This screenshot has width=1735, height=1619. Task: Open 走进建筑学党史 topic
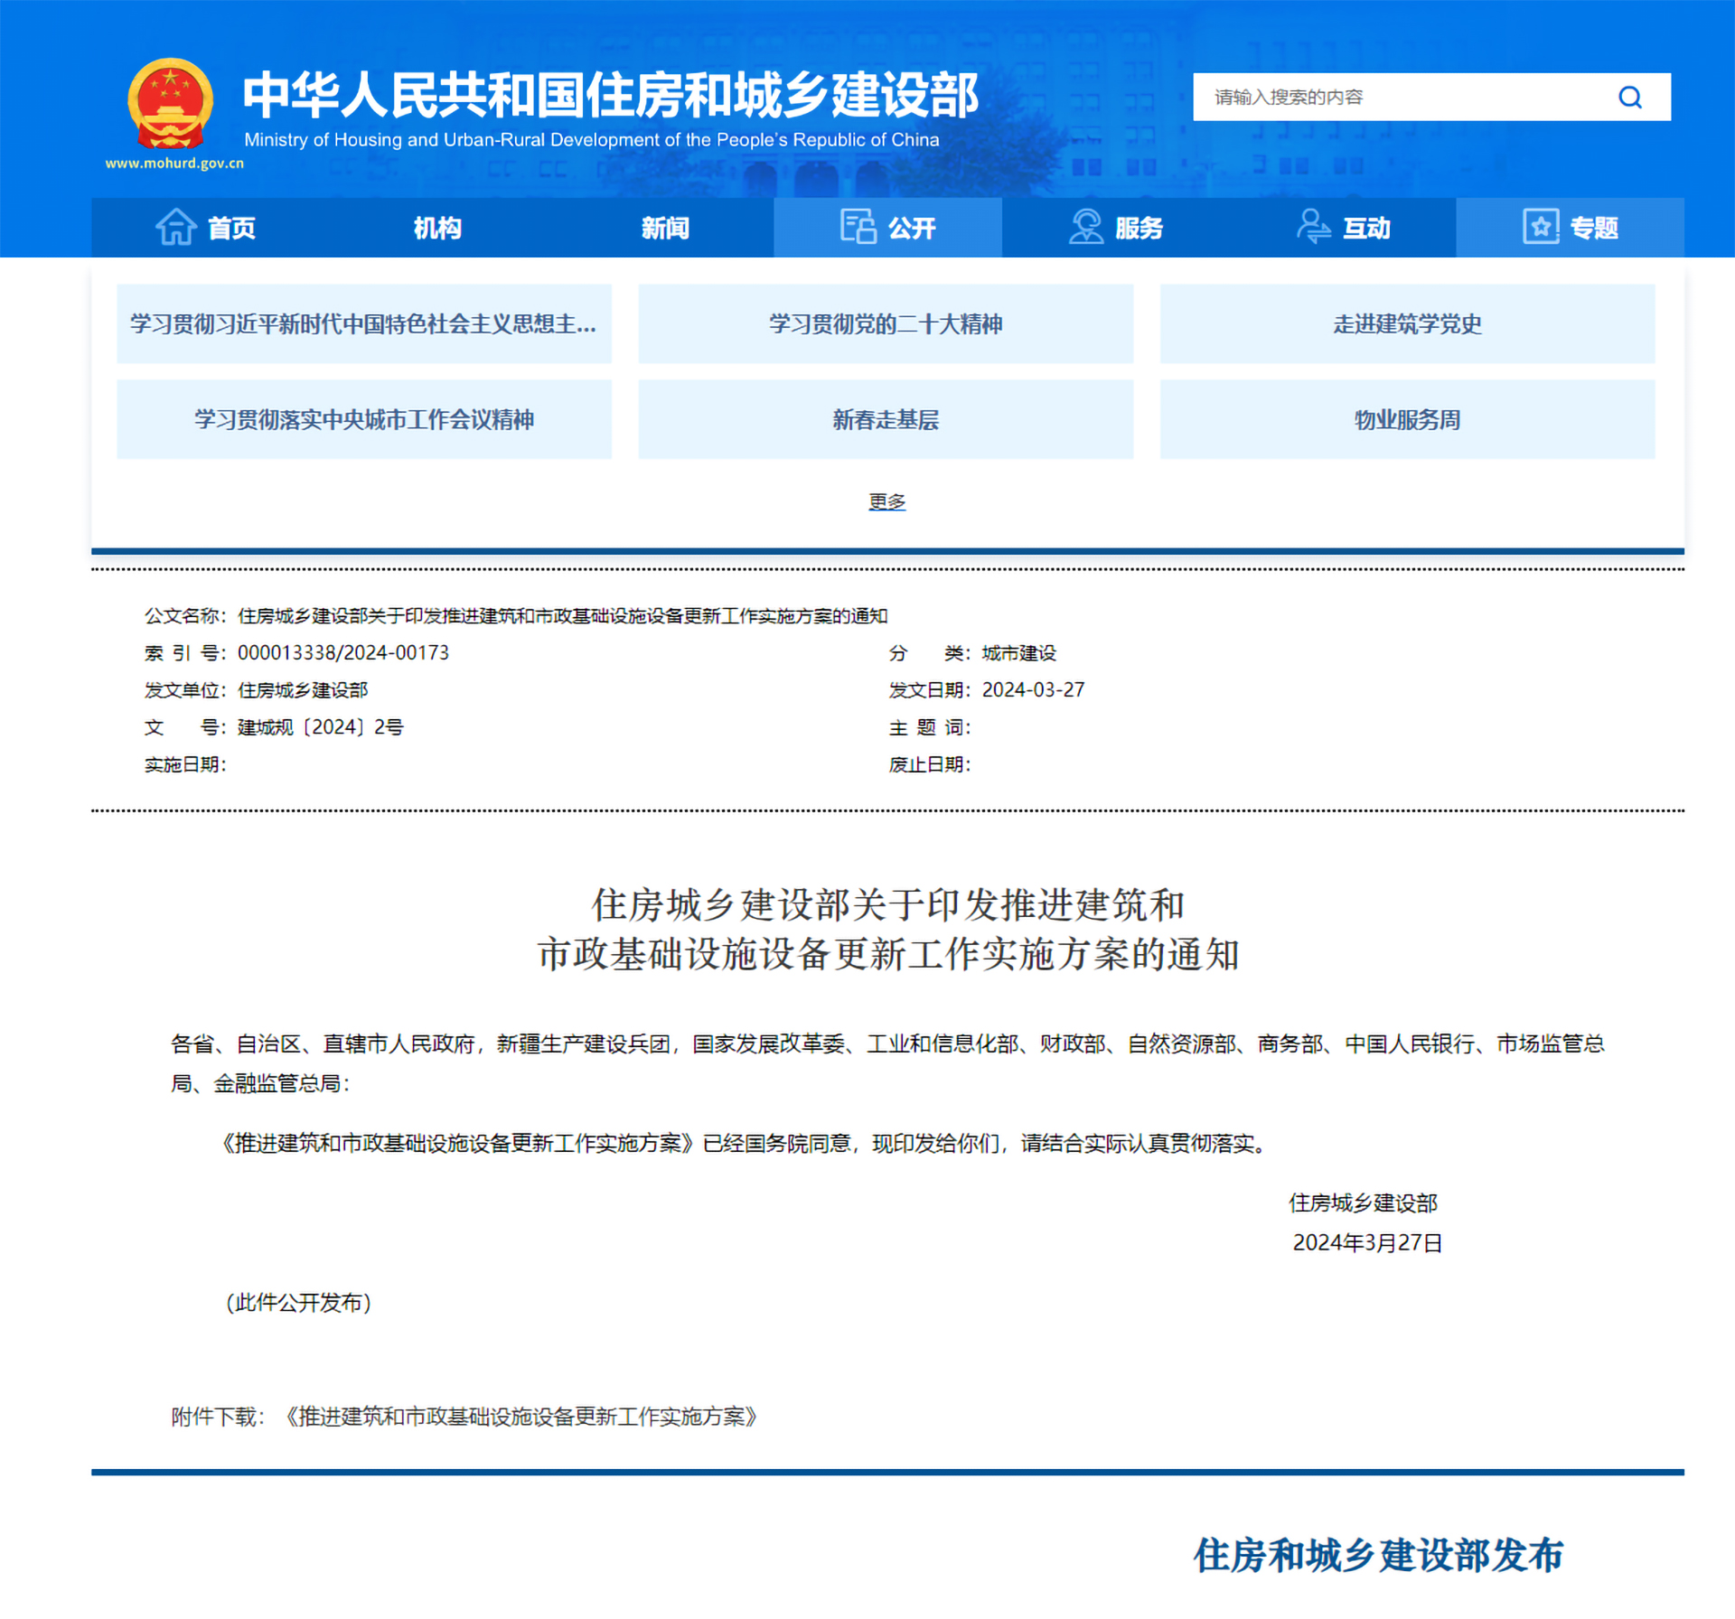click(x=1407, y=324)
